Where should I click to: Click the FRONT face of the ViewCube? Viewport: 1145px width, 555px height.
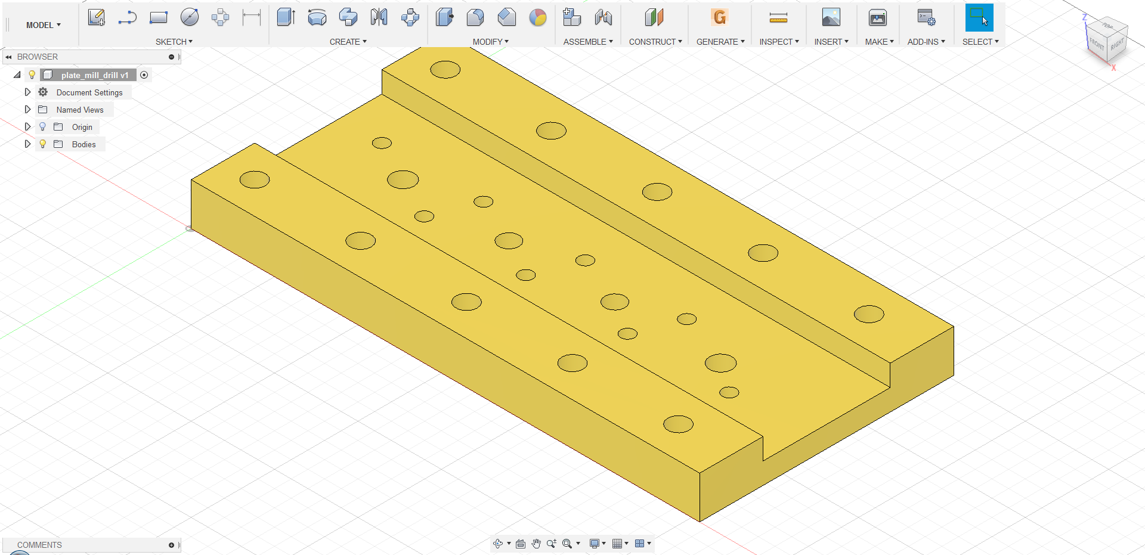(1097, 44)
